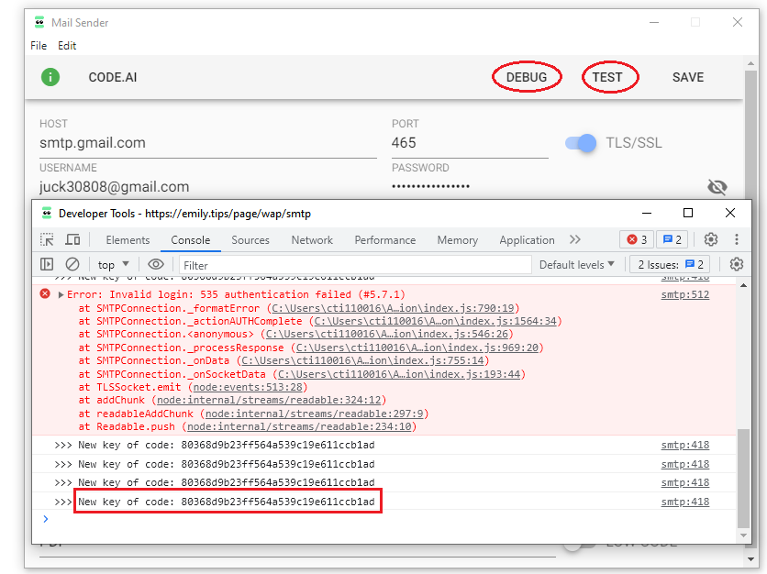Screen dimensions: 767x574
Task: Click the green info icon beside CODE.AI
Action: (x=50, y=77)
